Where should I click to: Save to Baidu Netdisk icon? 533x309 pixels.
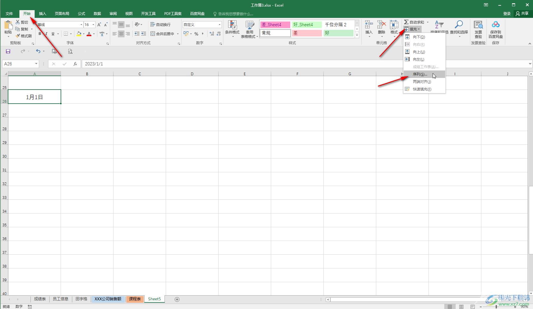pos(496,24)
